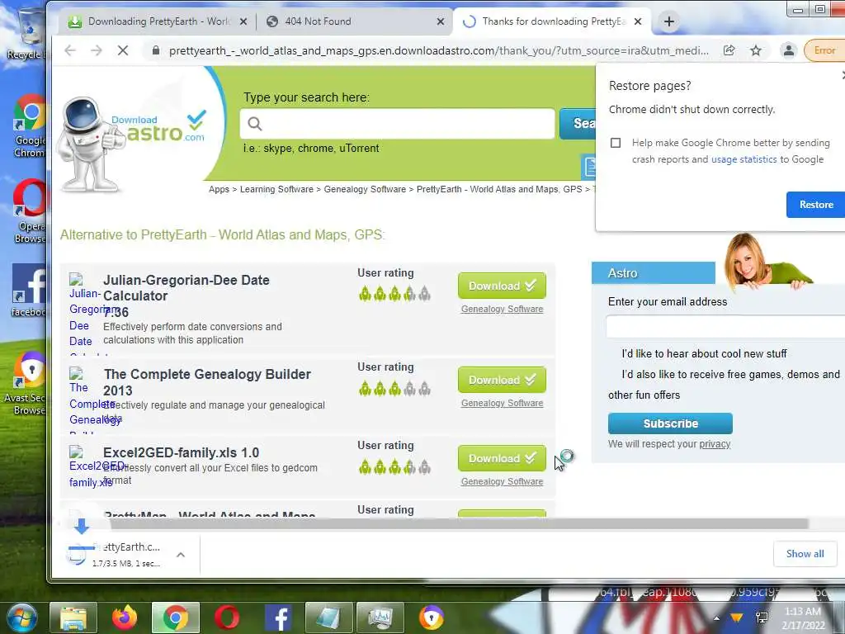Close the Downloading PrettyEarth tab
The height and width of the screenshot is (634, 845).
(x=243, y=21)
